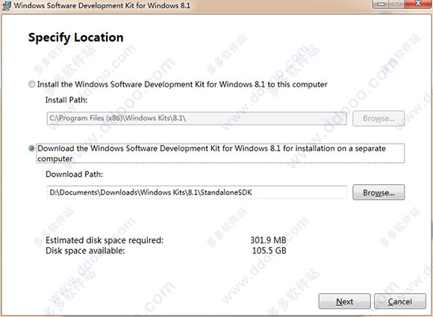This screenshot has height=317, width=433.
Task: Click the Install Path text field
Action: click(196, 119)
